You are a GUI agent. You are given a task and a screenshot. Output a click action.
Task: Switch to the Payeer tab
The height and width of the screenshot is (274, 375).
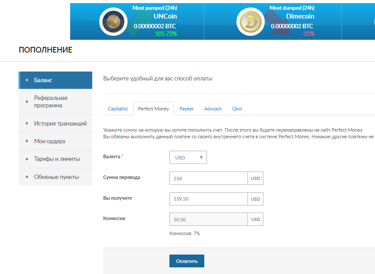[187, 109]
